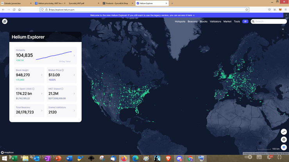This screenshot has width=289, height=162.
Task: Switch to the Products SyncroB.it Shop tab
Action: pos(118,3)
